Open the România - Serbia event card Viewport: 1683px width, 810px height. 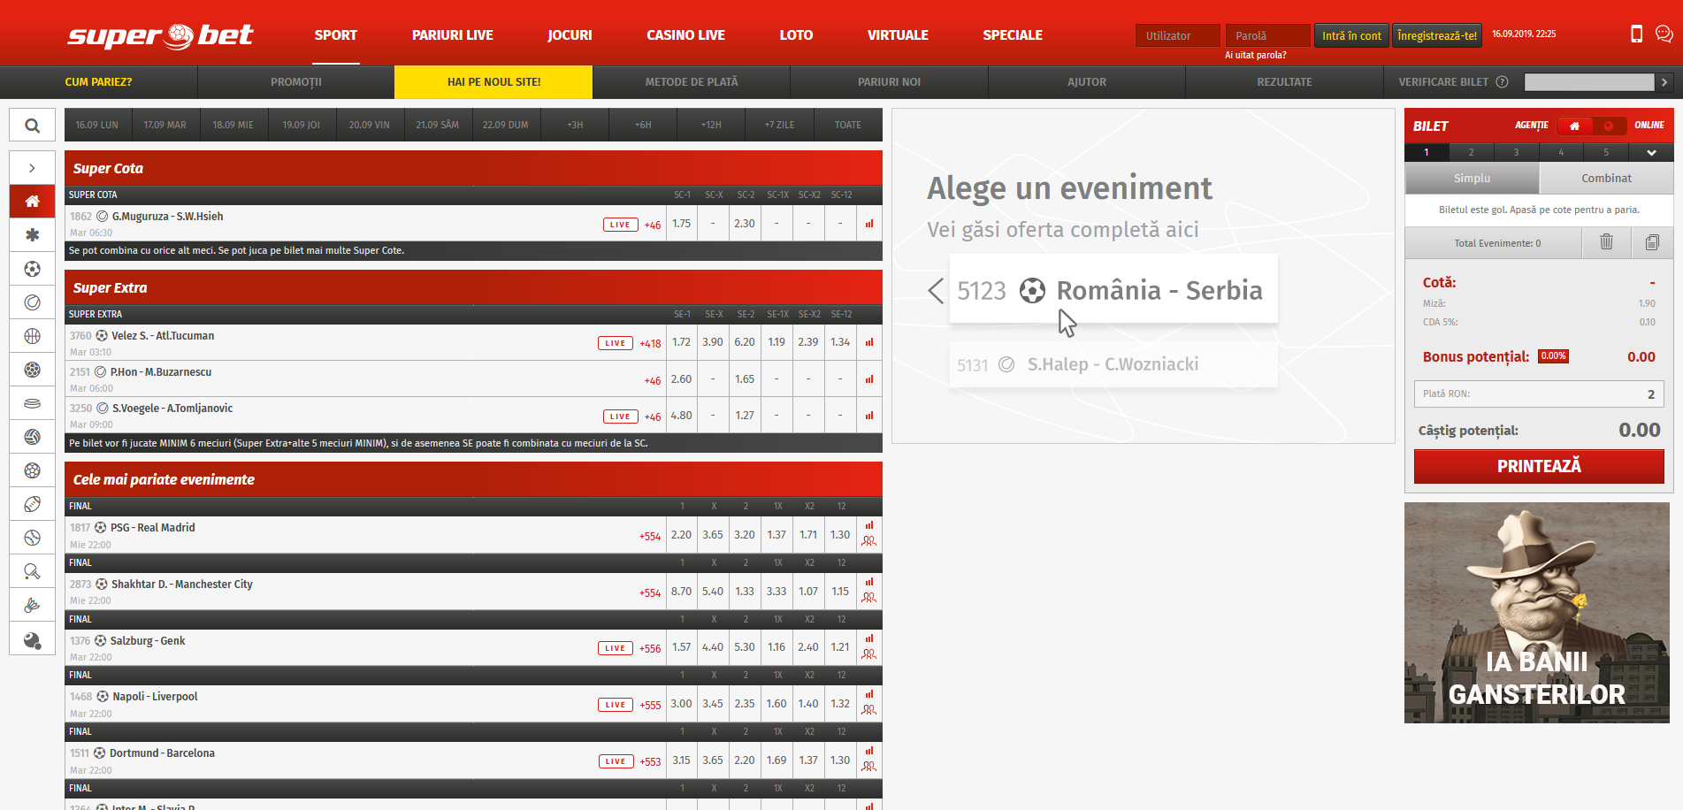[x=1113, y=290]
